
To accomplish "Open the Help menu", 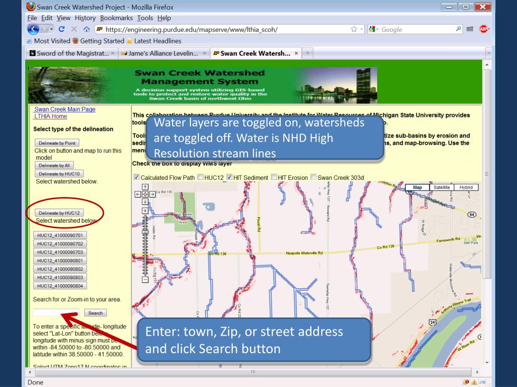I will 164,18.
